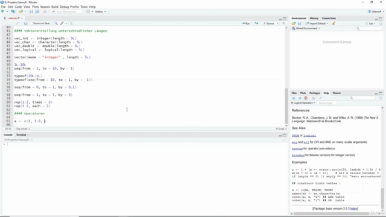Image resolution: width=386 pixels, height=217 pixels.
Task: Click the editor vertical scrollbar thumb
Action: click(x=286, y=106)
